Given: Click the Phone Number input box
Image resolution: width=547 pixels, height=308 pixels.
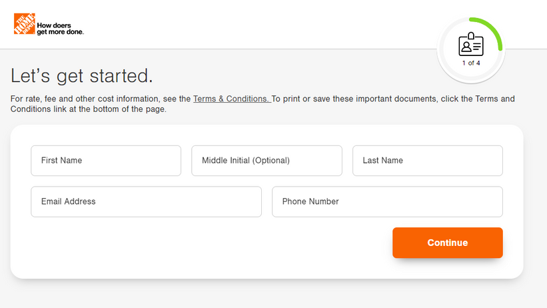Looking at the screenshot, I should 387,201.
